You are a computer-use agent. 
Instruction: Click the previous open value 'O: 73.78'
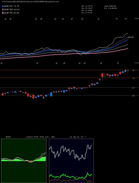[89, 6]
